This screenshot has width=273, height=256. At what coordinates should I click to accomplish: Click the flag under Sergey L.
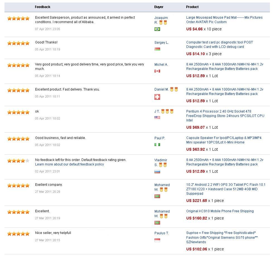(x=157, y=49)
